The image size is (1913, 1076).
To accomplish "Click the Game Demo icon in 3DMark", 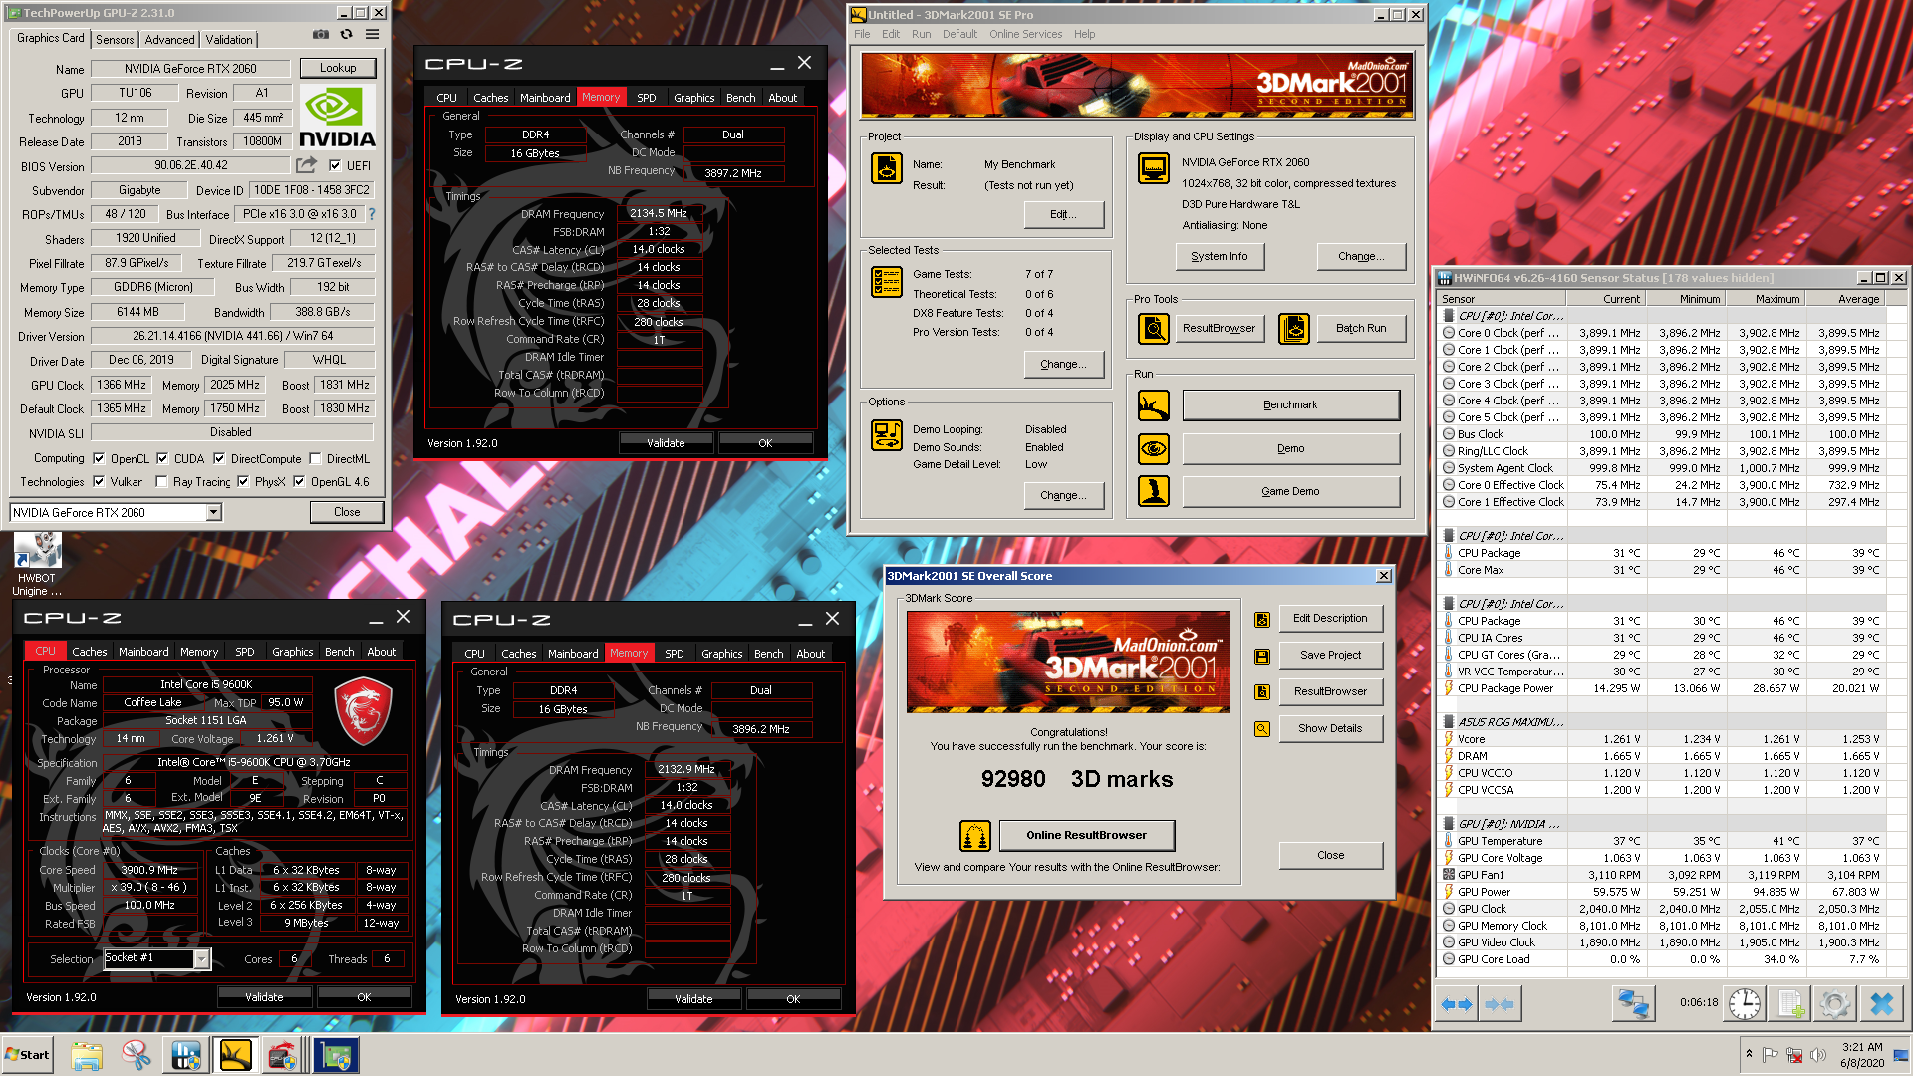I will (x=1154, y=491).
